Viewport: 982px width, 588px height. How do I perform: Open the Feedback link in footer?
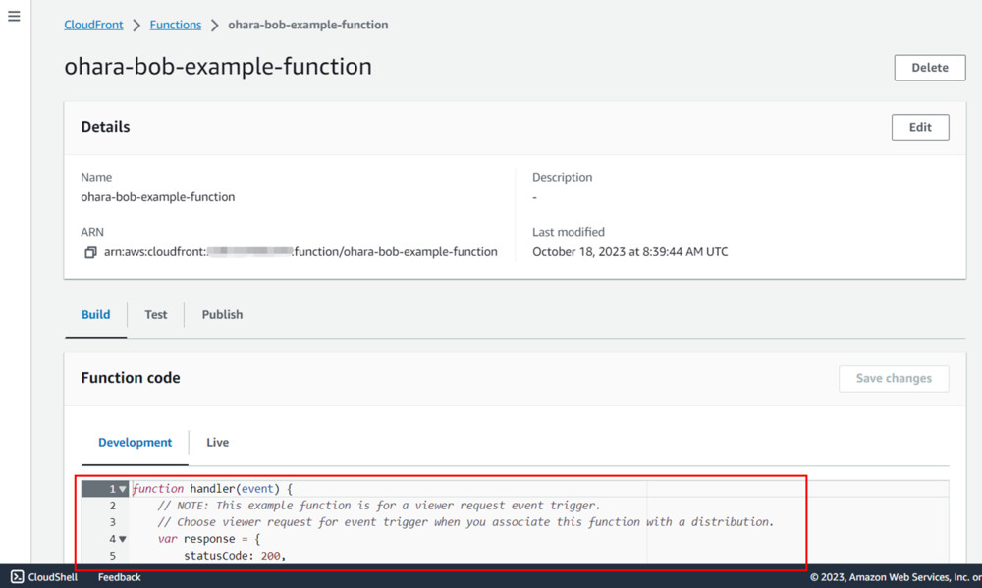pyautogui.click(x=119, y=577)
